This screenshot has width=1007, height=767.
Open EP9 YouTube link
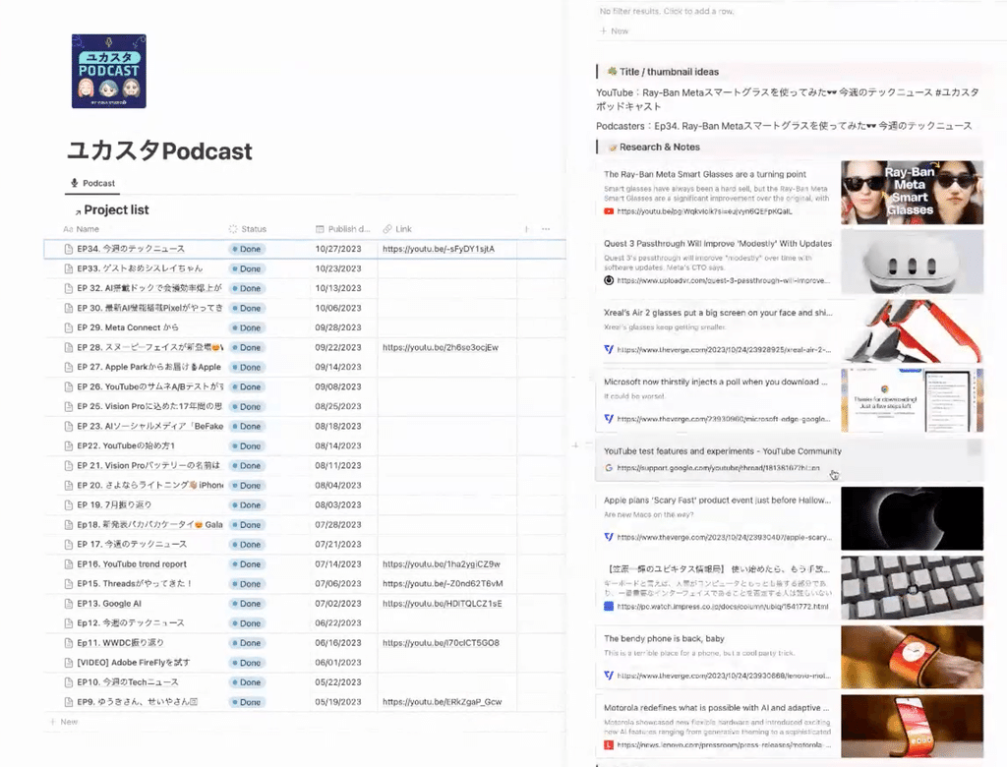point(442,702)
